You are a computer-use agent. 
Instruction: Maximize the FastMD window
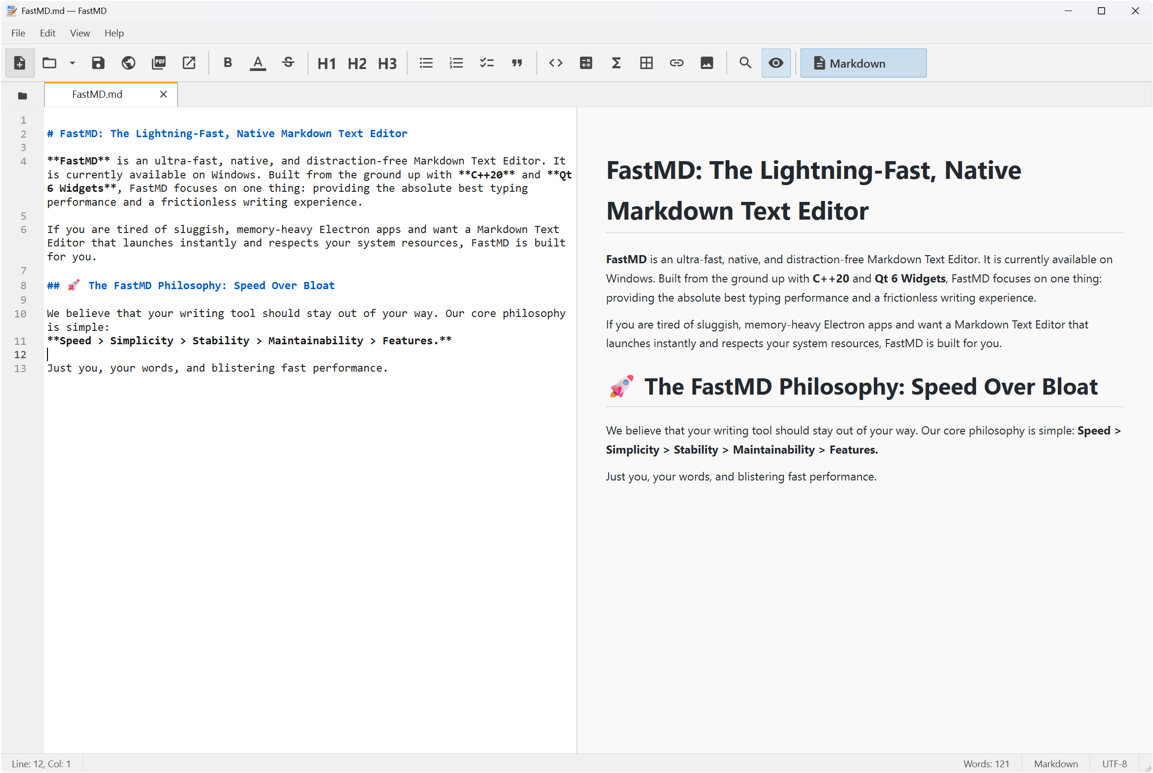pos(1101,11)
